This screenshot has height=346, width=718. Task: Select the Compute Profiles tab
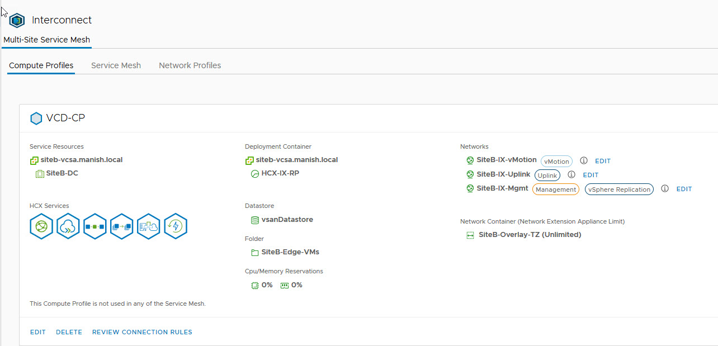pos(41,65)
